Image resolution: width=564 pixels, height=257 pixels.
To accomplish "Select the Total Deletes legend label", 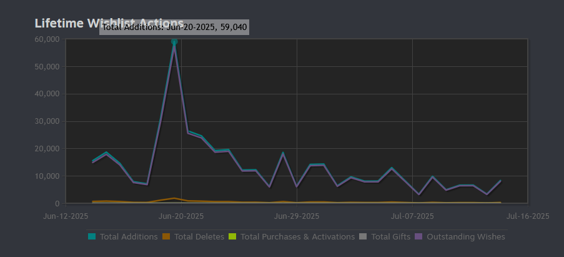I will tap(199, 237).
